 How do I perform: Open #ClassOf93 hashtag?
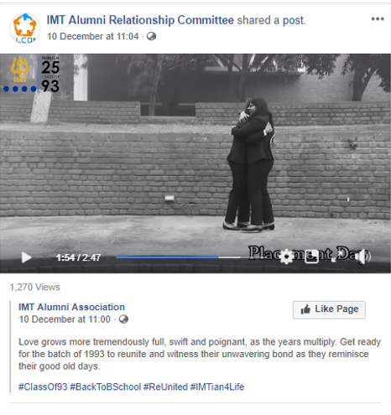[x=43, y=386]
